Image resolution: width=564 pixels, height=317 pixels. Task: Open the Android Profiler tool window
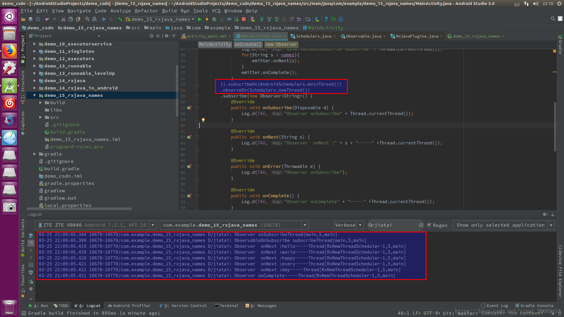(129, 306)
